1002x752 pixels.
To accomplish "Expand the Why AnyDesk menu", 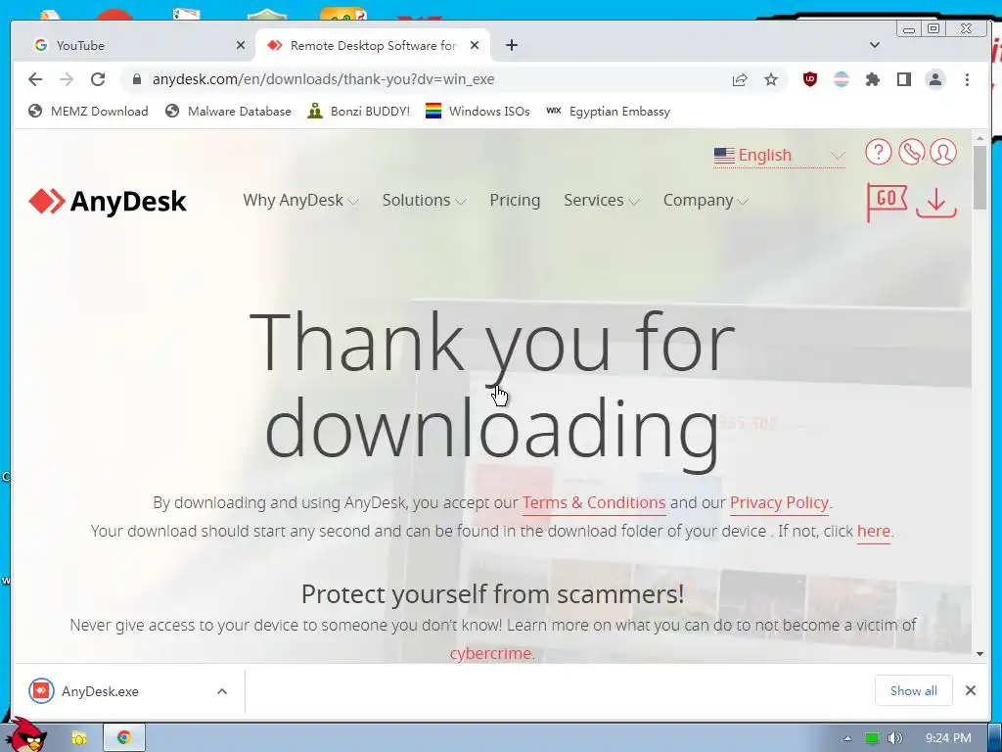I will click(x=300, y=200).
